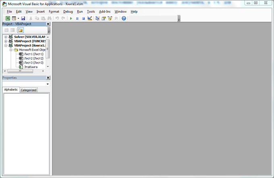Close the Project - VBAProject panel

pyautogui.click(x=48, y=24)
